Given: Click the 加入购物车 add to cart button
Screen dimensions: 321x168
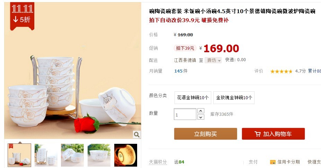Looking at the screenshot, I should pos(273,134).
